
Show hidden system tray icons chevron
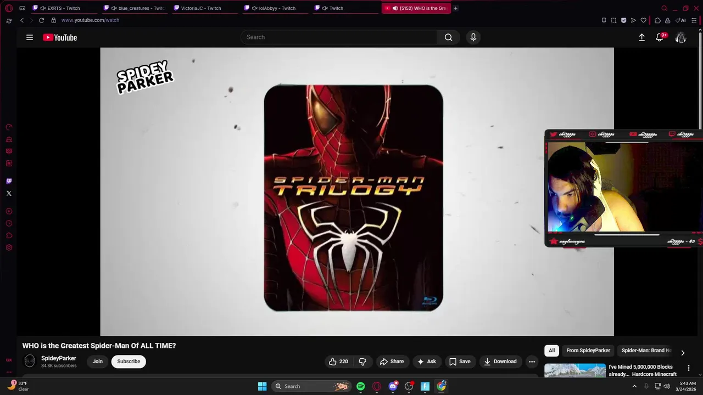[634, 386]
